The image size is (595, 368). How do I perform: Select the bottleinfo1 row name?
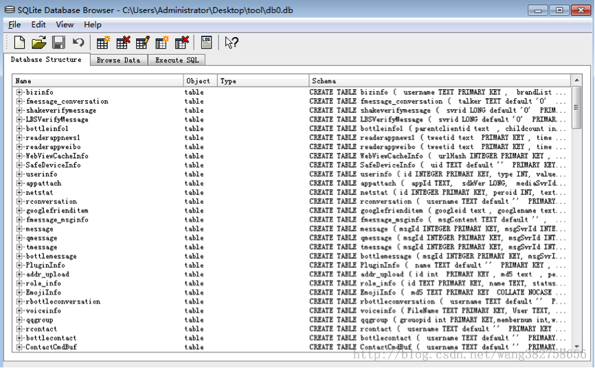click(x=47, y=128)
